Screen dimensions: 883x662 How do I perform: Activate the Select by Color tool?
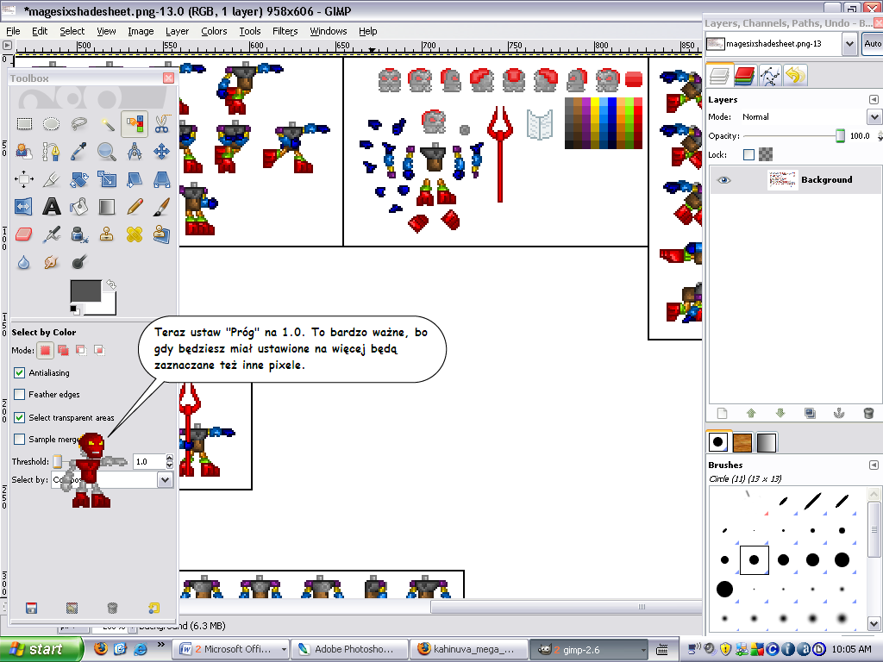[x=134, y=124]
